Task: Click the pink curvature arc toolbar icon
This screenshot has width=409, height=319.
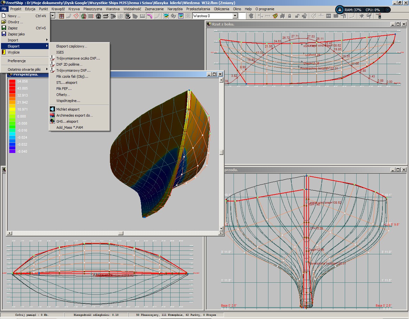Action: 150,16
